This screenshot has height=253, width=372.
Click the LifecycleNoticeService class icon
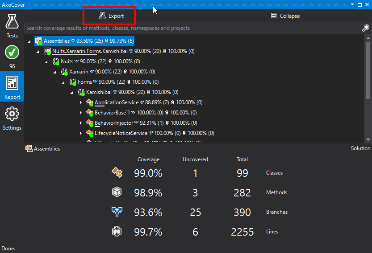click(x=90, y=133)
